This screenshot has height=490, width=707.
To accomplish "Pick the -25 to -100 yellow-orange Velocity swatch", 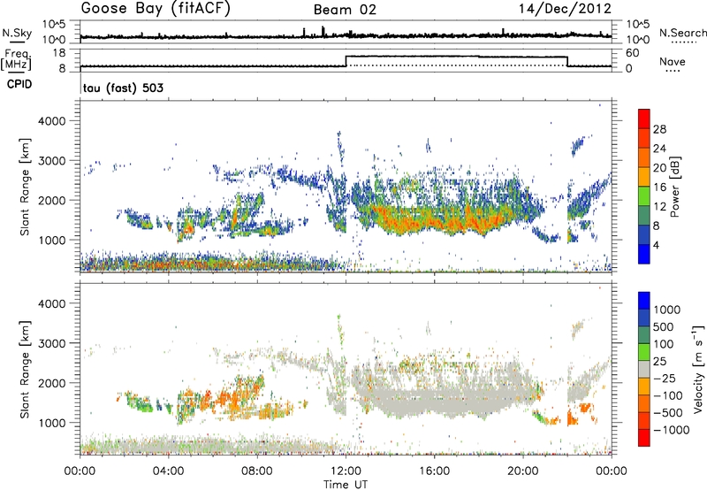I will click(x=644, y=387).
